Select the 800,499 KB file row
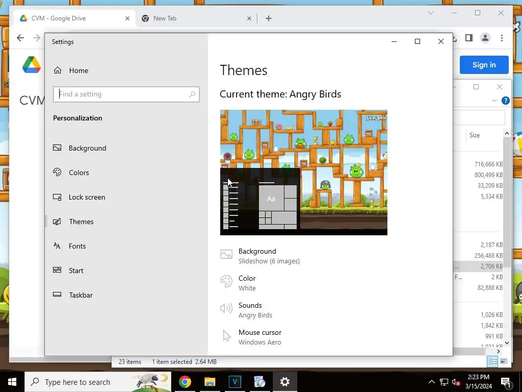Screen dimensions: 522x392 478,175
